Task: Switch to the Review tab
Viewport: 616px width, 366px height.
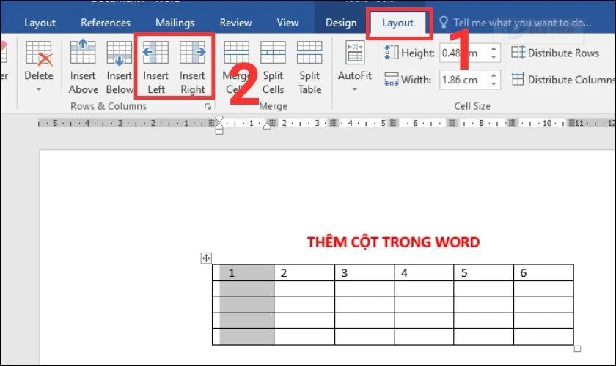Action: point(235,23)
